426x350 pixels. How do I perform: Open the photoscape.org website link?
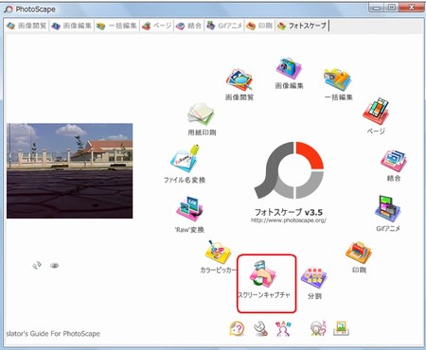click(x=289, y=220)
